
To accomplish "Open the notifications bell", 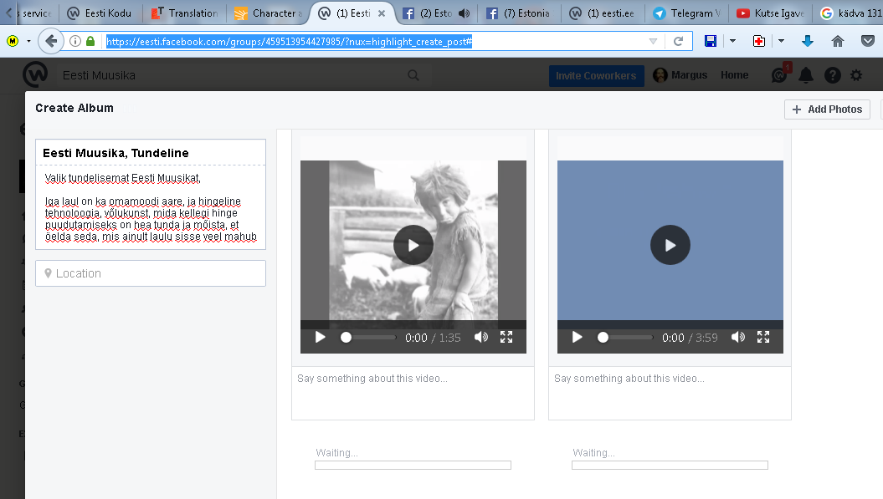I will [806, 75].
